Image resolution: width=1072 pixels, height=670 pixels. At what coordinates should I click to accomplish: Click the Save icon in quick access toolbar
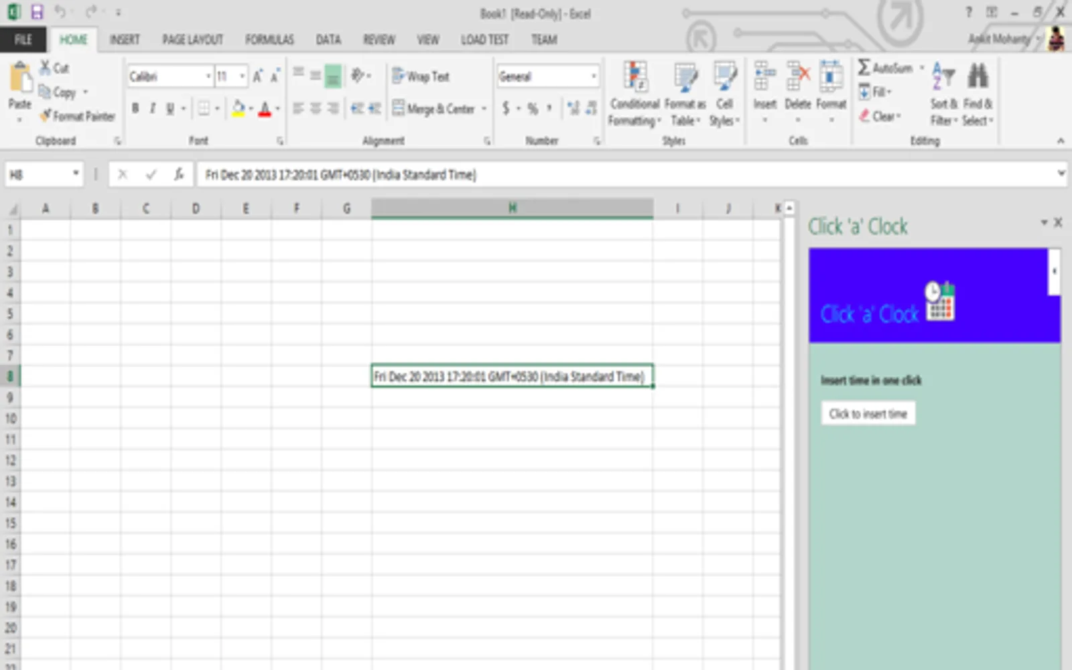[37, 12]
